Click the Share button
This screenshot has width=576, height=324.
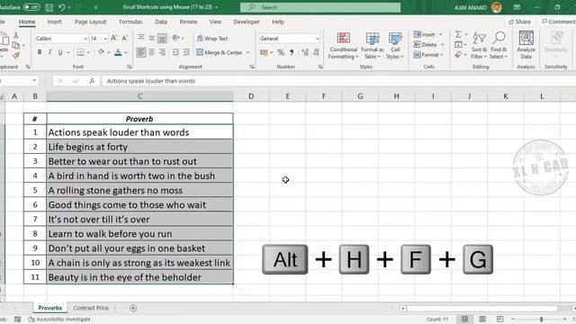(x=519, y=22)
